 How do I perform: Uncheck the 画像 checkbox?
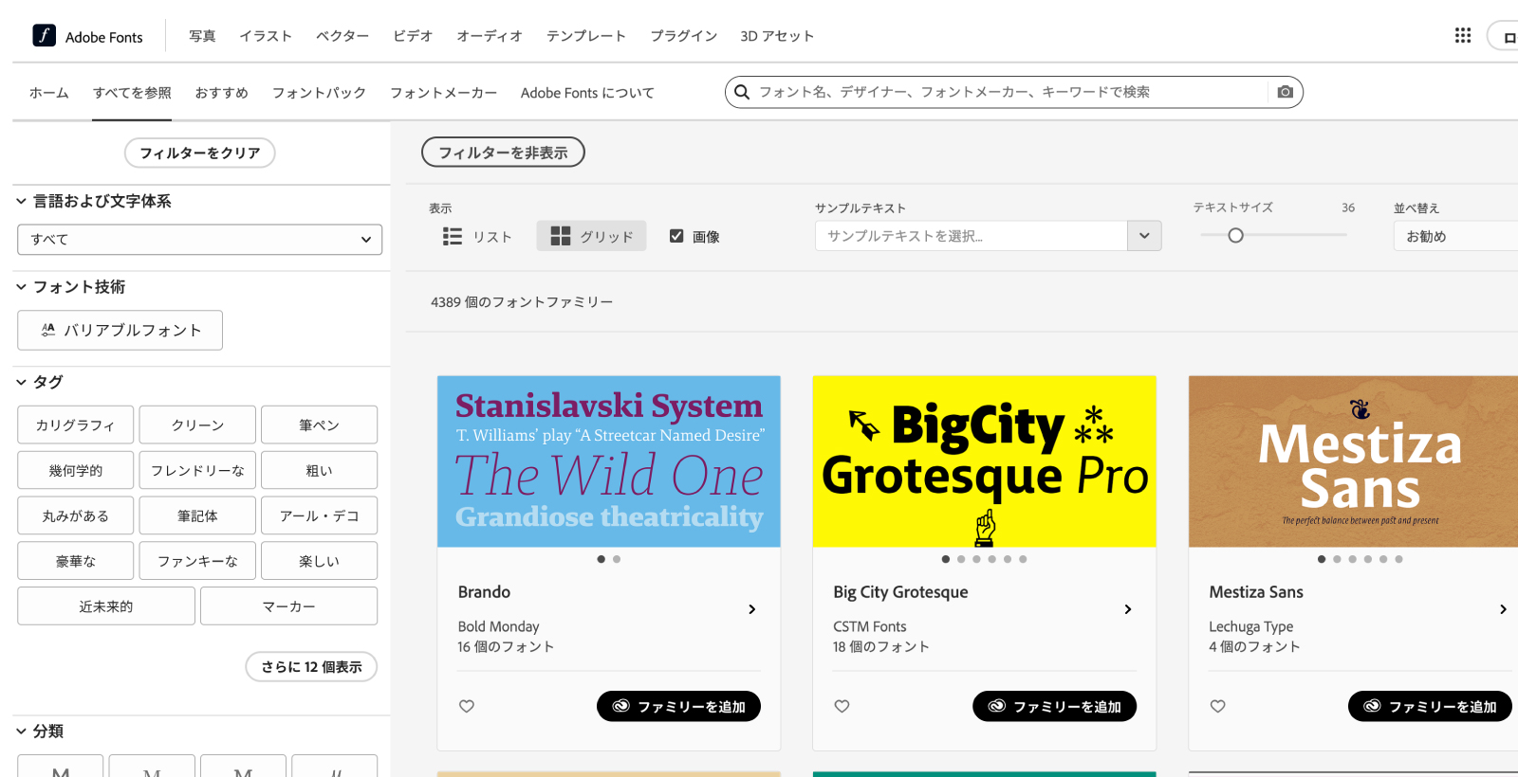676,236
